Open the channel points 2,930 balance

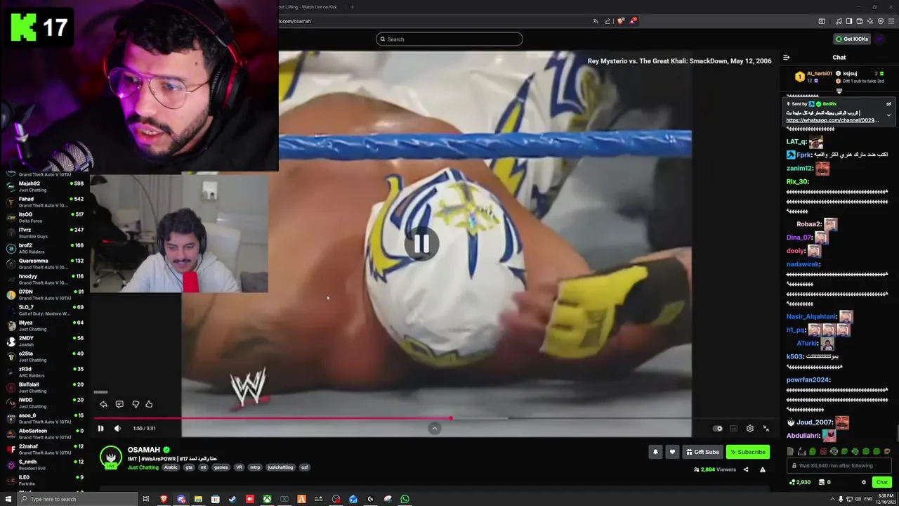[x=800, y=482]
